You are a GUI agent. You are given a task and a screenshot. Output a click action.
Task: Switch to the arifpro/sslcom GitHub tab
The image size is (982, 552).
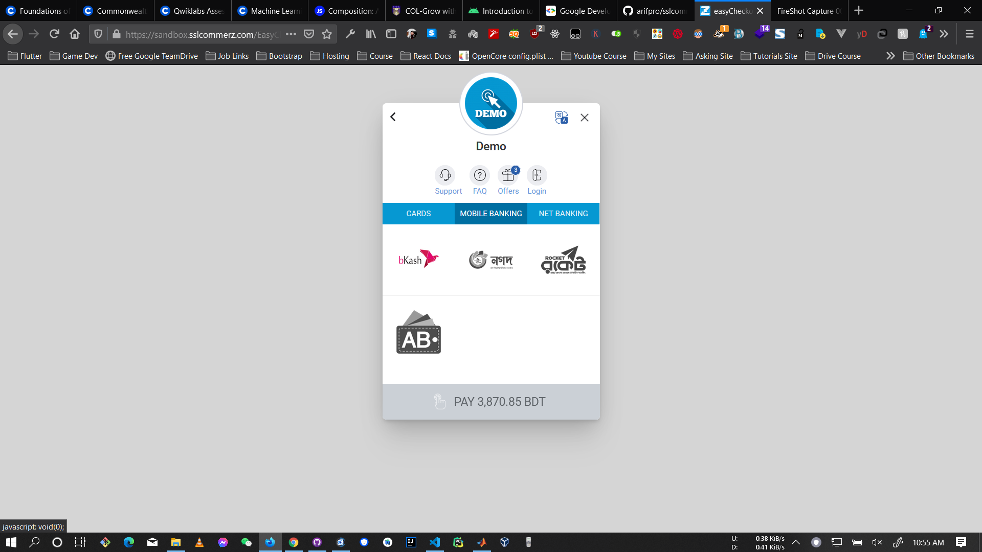pos(656,11)
